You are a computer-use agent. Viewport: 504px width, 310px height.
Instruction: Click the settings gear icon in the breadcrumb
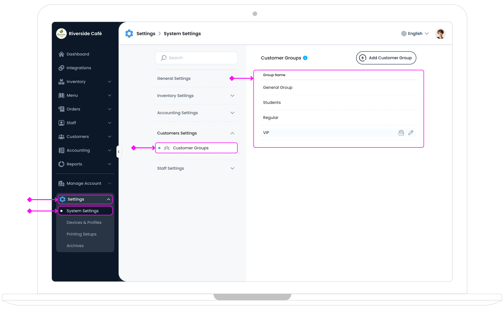click(x=129, y=33)
